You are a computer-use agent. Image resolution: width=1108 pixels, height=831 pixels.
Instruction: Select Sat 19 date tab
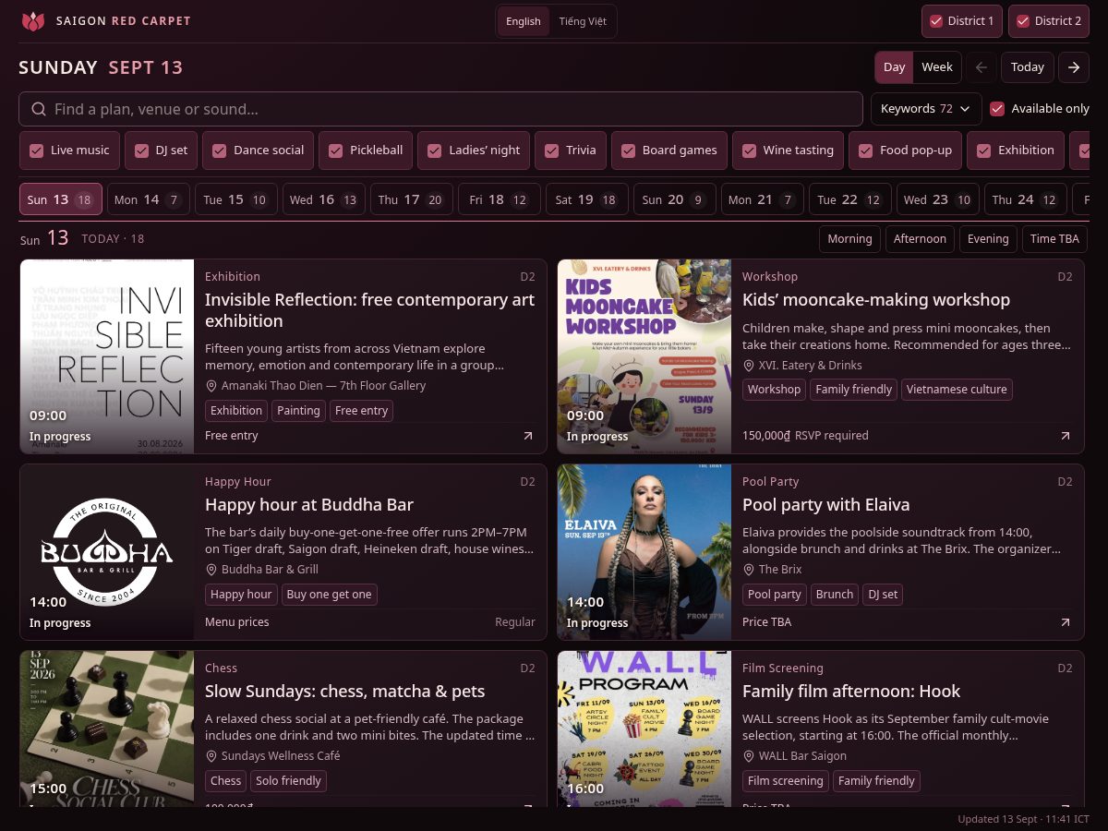pos(587,199)
